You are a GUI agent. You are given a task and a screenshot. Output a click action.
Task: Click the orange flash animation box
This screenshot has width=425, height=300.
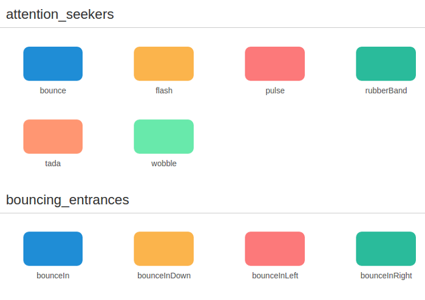(164, 64)
